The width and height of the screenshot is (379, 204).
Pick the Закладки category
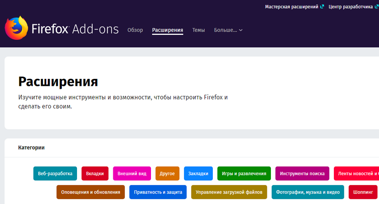198,174
